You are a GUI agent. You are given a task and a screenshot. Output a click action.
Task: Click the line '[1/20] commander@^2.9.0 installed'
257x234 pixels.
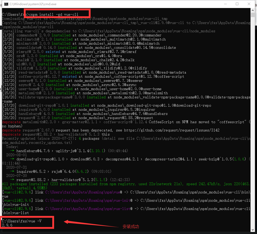click(82, 35)
